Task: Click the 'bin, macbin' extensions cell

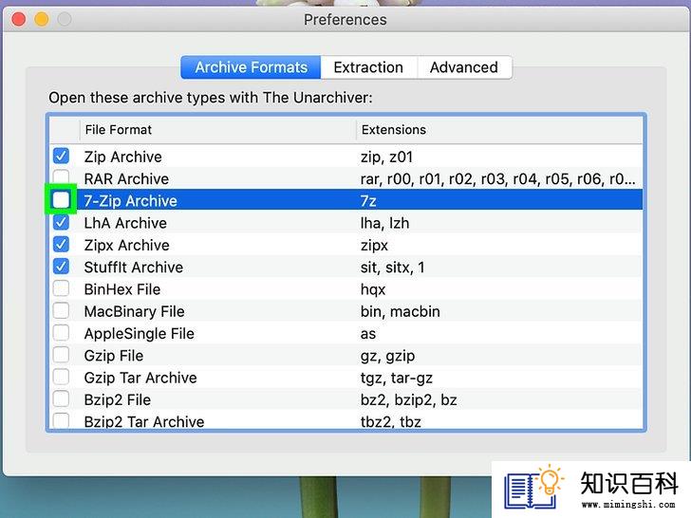Action: click(401, 311)
